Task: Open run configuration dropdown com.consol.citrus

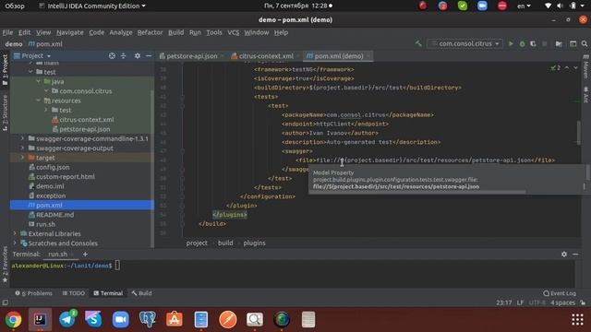Action: pyautogui.click(x=465, y=43)
